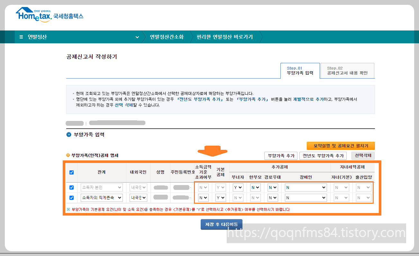The image size is (419, 256).
Task: Open 연말정산간소화 breadcrumb menu
Action: tap(167, 37)
